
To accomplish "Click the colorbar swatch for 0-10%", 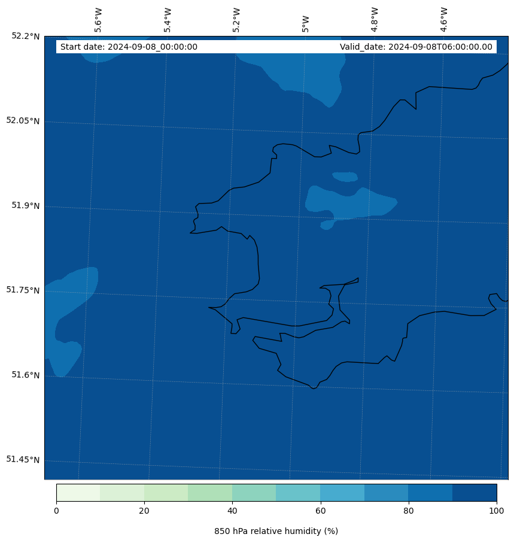I will coord(78,493).
